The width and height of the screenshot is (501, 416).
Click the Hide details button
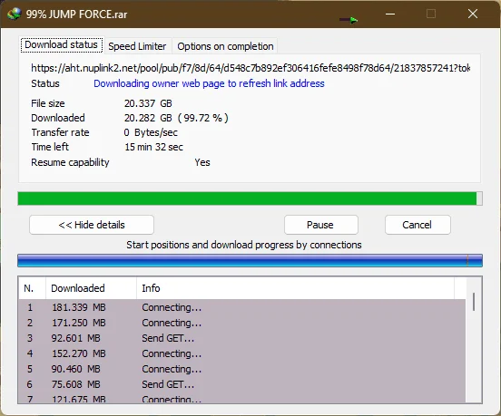[92, 225]
